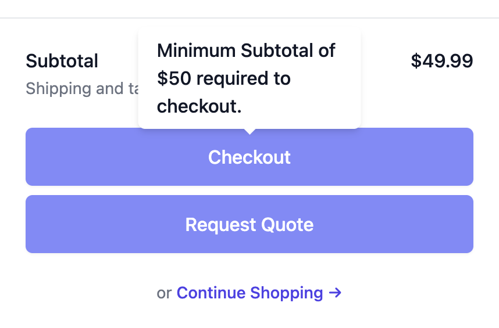This screenshot has height=328, width=499.
Task: Click the arrow icon after Continue Shopping
Action: tap(335, 293)
